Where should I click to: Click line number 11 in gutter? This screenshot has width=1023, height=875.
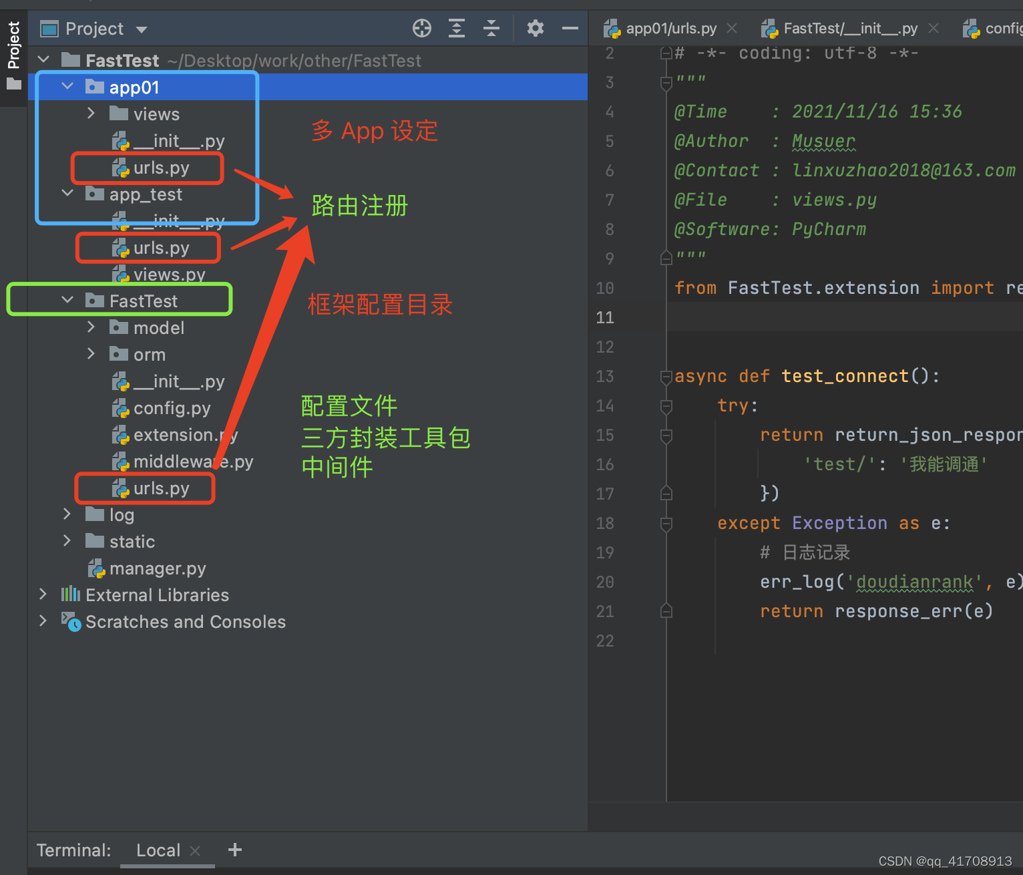click(605, 317)
